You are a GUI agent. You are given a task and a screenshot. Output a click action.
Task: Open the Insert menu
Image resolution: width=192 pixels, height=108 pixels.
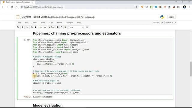click(43, 22)
